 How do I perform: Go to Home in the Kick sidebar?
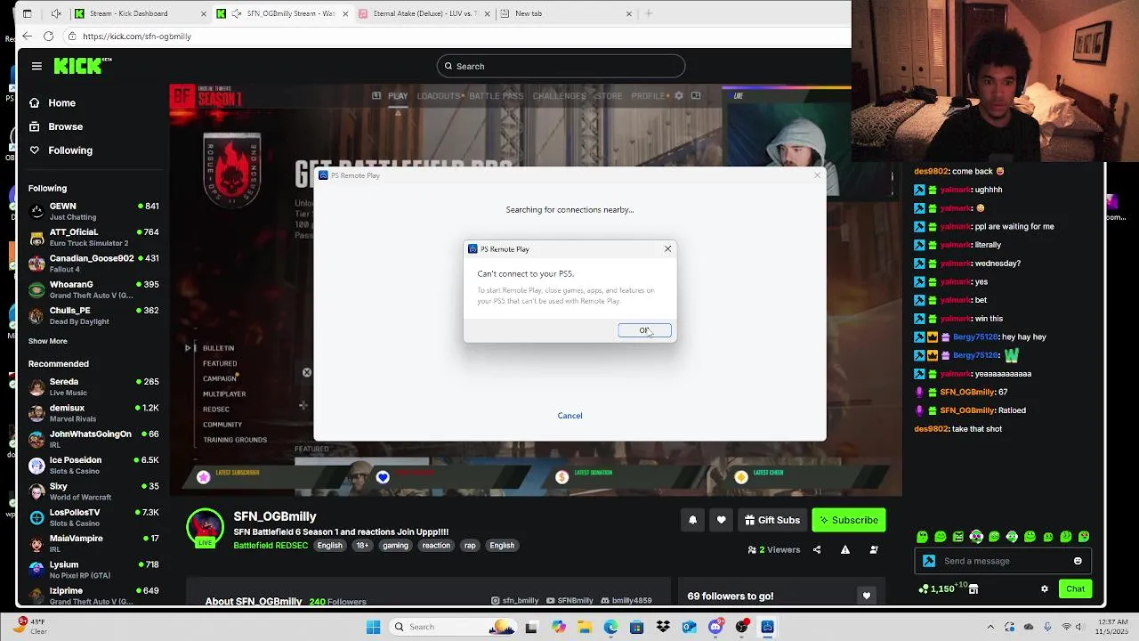[x=53, y=103]
